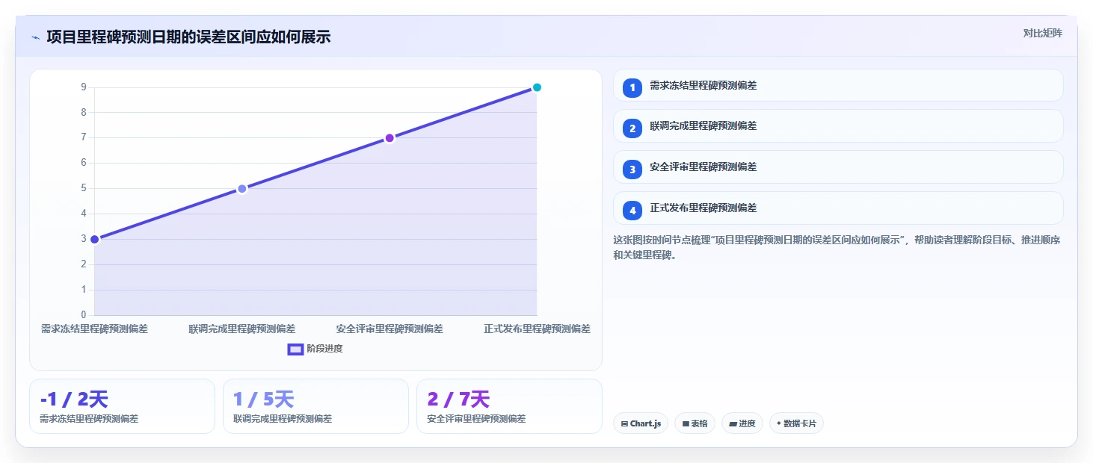Click the number 2 badge

pos(632,128)
